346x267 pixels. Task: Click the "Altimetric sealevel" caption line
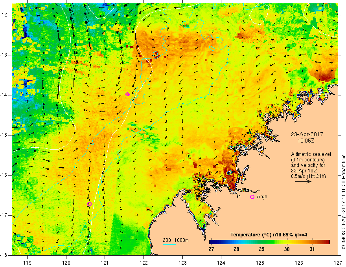[x=311, y=154]
